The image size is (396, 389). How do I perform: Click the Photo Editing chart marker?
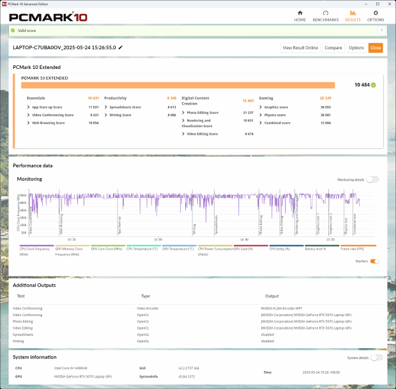(261, 225)
